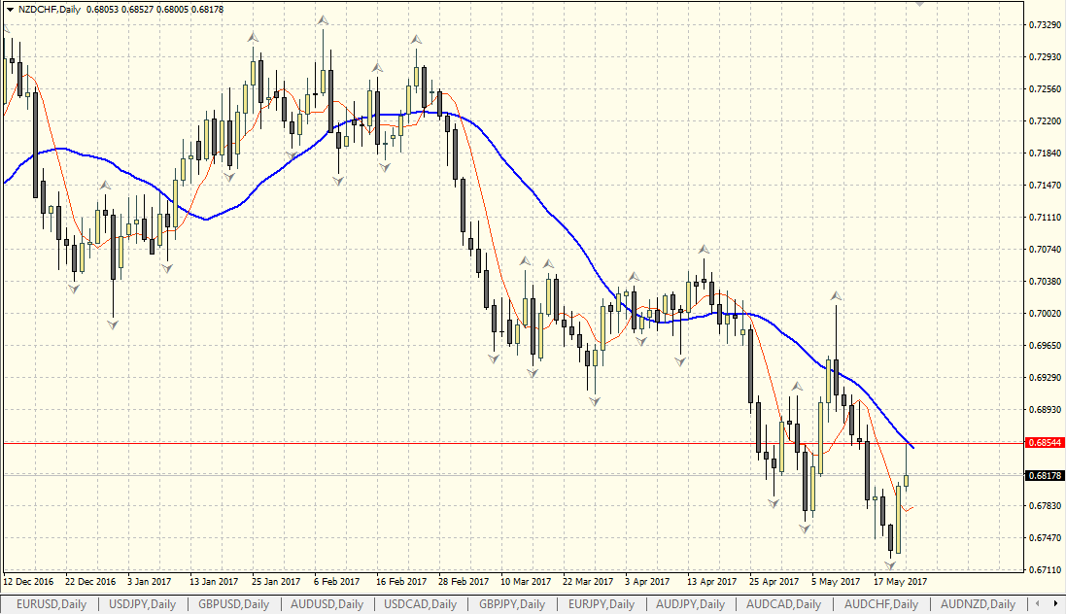Click the black 0.68178 current price label

coord(1045,475)
